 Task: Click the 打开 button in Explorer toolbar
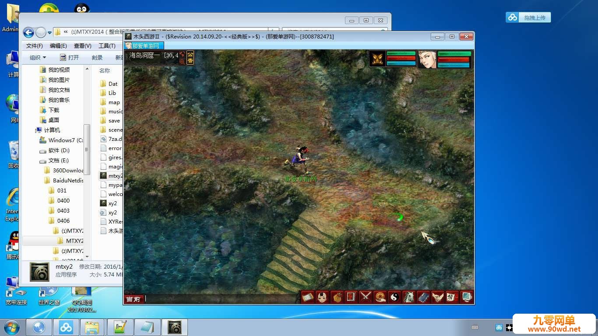click(70, 57)
